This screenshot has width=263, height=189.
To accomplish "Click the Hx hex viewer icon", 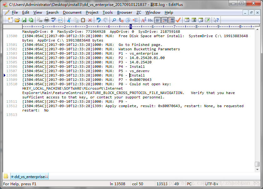I will coord(151,20).
